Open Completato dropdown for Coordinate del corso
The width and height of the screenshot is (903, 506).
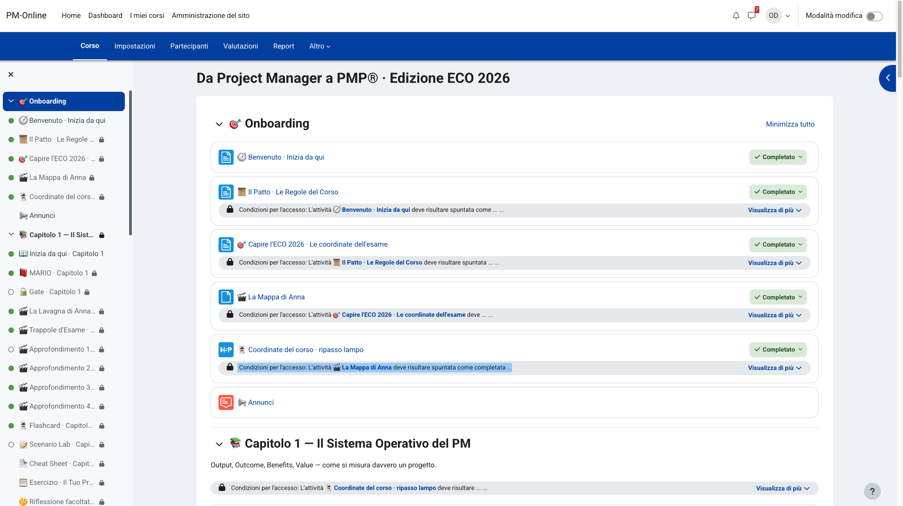point(778,350)
